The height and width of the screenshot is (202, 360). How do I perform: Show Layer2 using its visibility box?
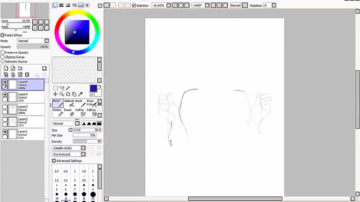(x=5, y=120)
